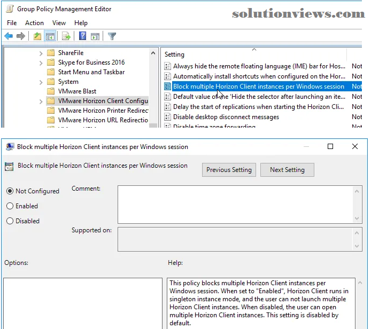
Task: Select the 'VMware Horizon URL Redirection' tree label
Action: point(103,120)
